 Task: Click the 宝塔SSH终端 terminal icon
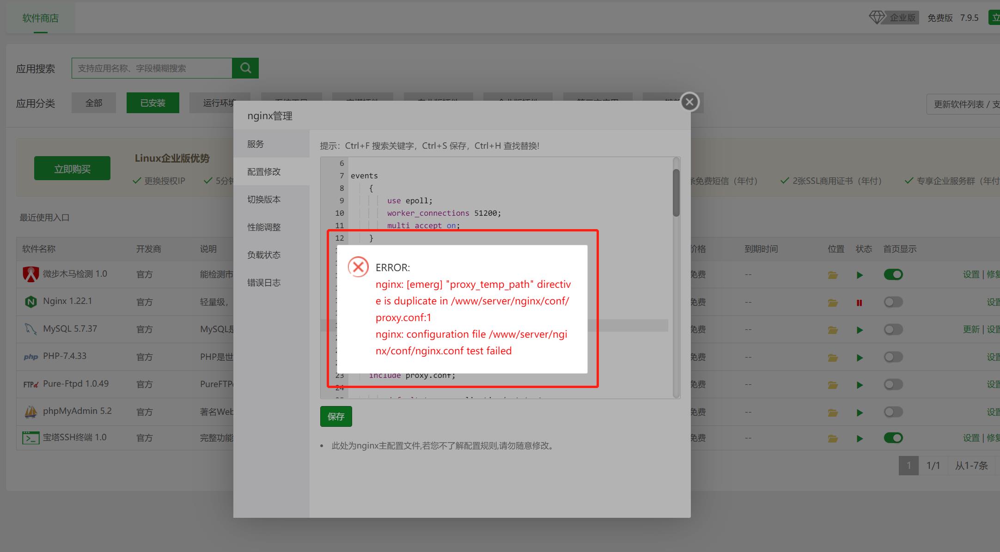pyautogui.click(x=31, y=437)
